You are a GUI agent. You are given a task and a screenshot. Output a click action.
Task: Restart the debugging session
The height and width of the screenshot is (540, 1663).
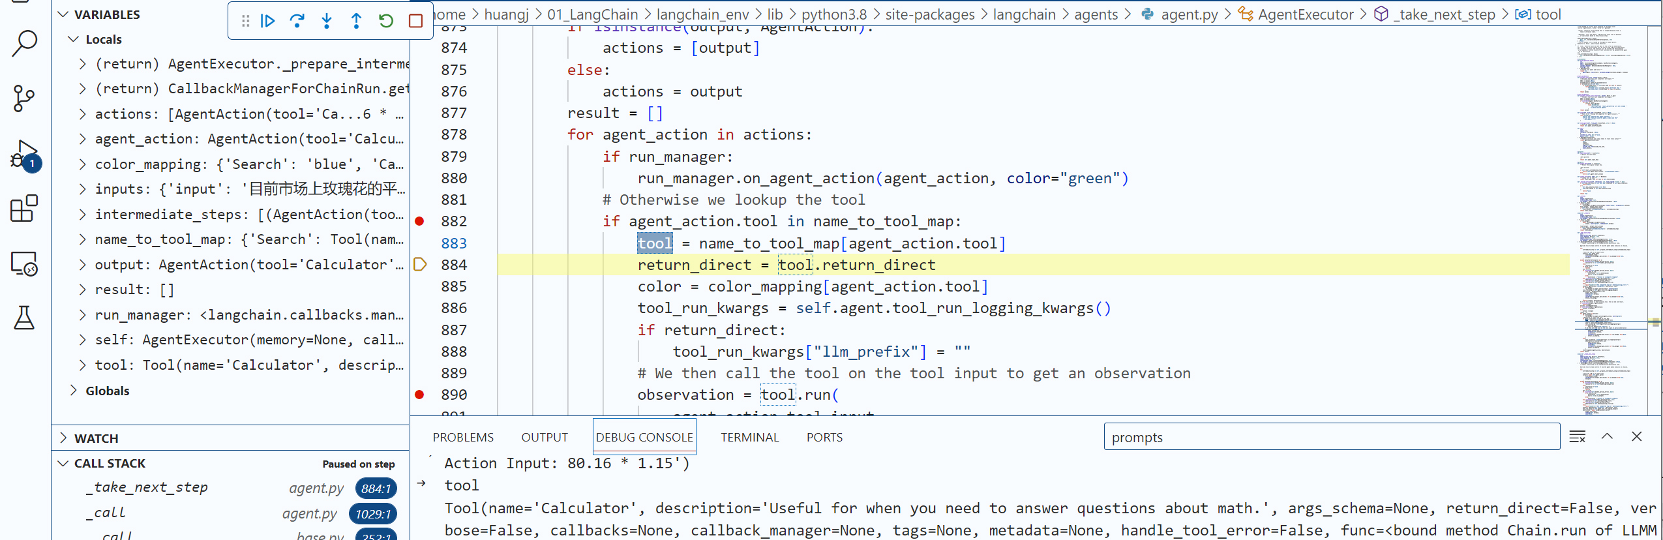pyautogui.click(x=386, y=21)
